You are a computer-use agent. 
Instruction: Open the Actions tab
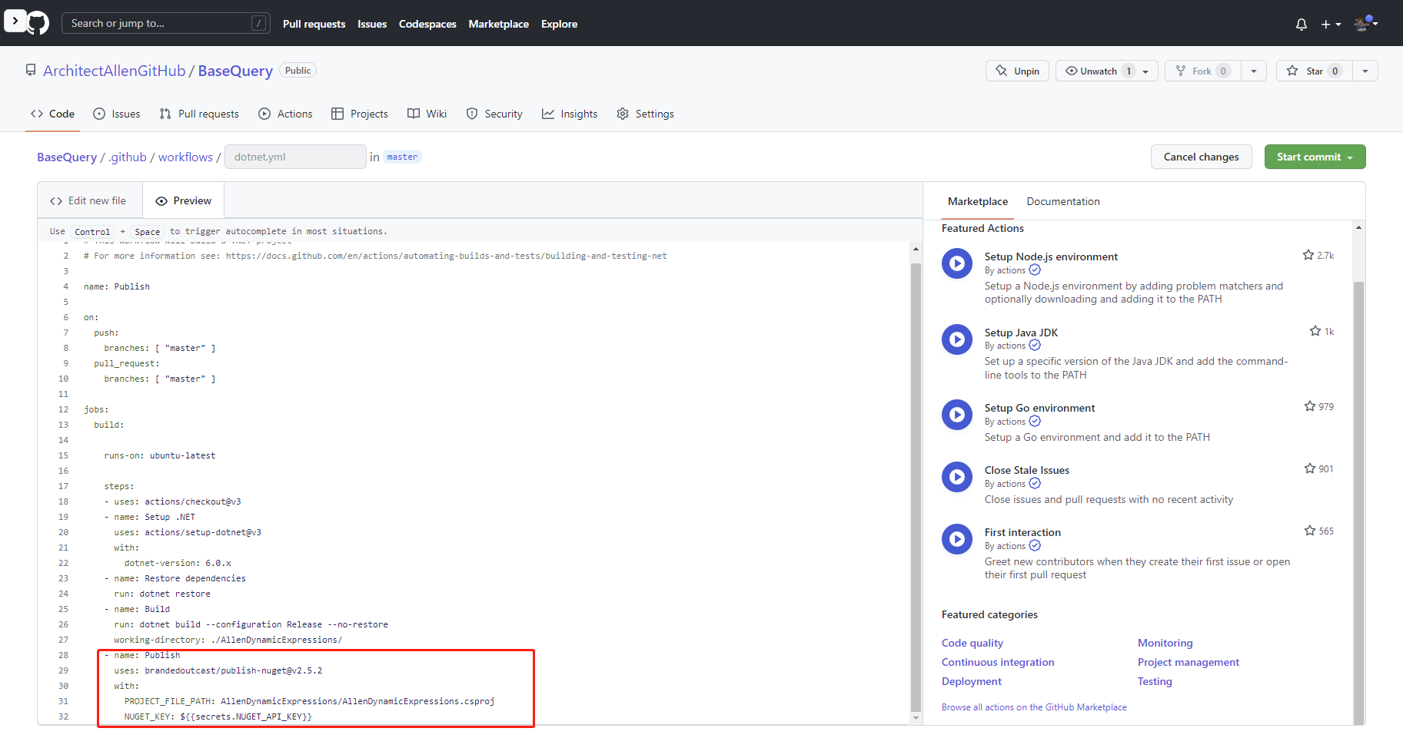(x=285, y=114)
